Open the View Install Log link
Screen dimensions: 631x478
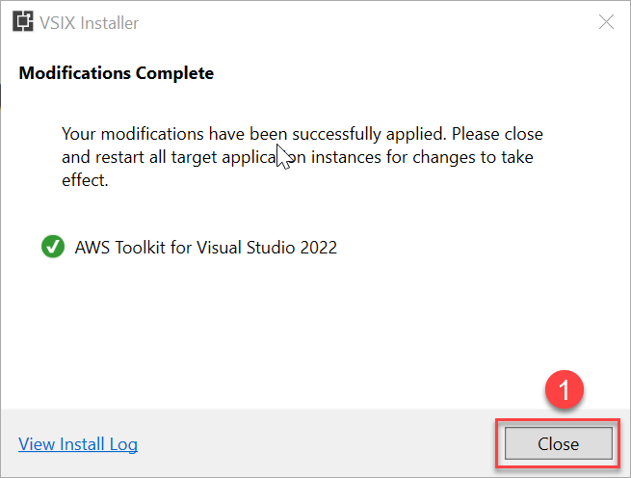click(x=78, y=444)
